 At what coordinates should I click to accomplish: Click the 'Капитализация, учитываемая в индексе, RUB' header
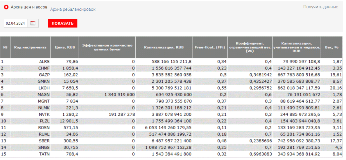[x=297, y=47]
